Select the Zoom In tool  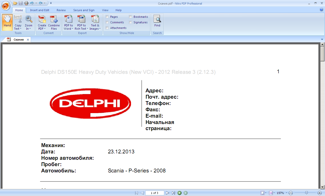click(28, 22)
